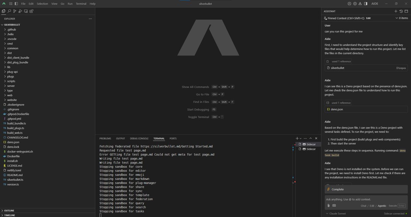This screenshot has width=411, height=217.
Task: Click the Execute Enter button
Action: [x=397, y=206]
